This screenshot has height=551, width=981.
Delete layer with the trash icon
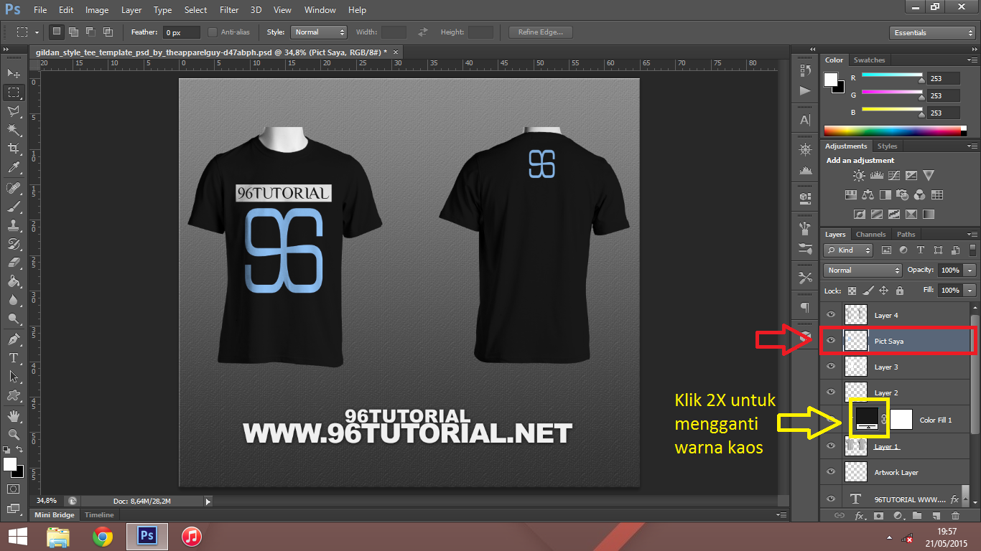(x=955, y=516)
